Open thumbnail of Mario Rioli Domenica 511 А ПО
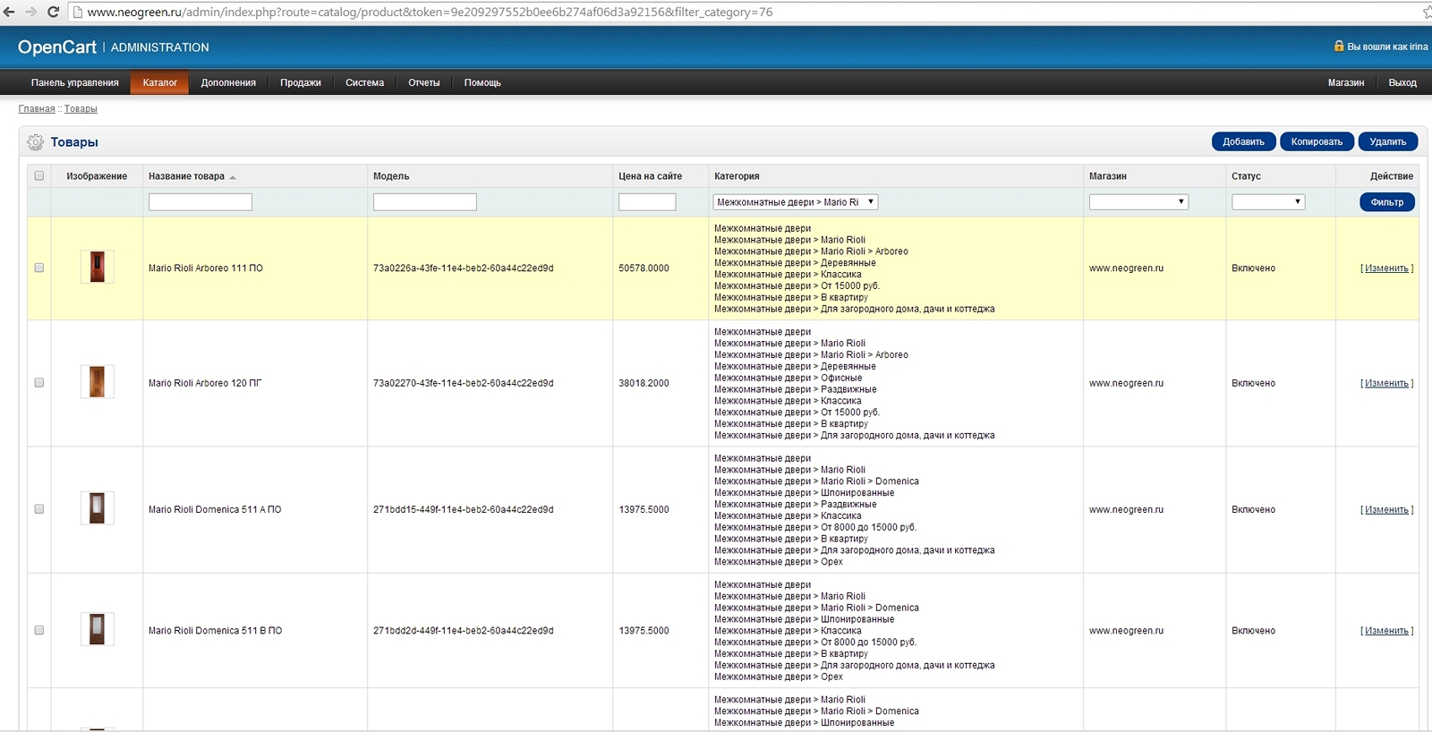 [97, 508]
